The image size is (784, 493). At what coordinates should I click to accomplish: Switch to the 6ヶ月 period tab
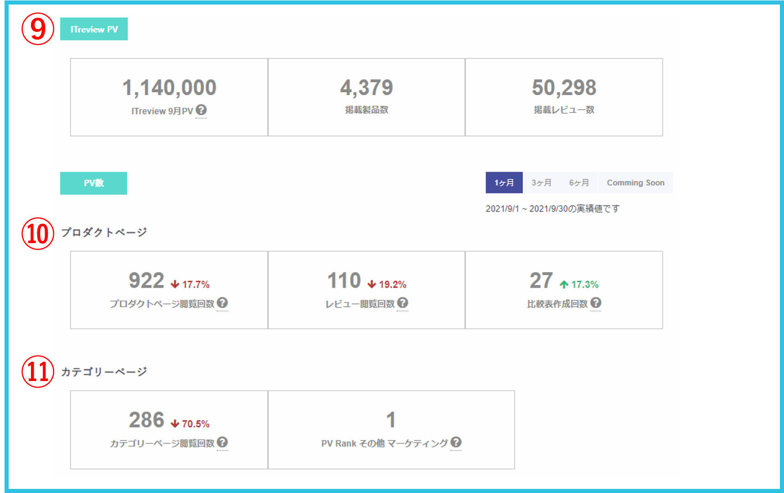[x=579, y=183]
